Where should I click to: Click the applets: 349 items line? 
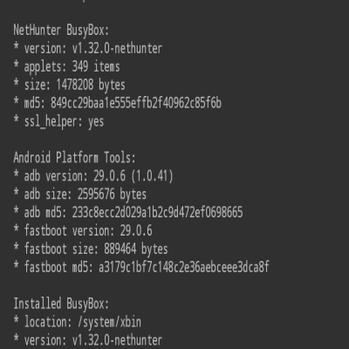pos(66,67)
